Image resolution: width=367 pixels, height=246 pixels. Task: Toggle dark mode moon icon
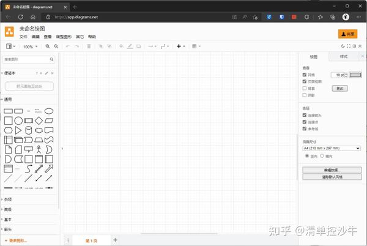click(343, 46)
